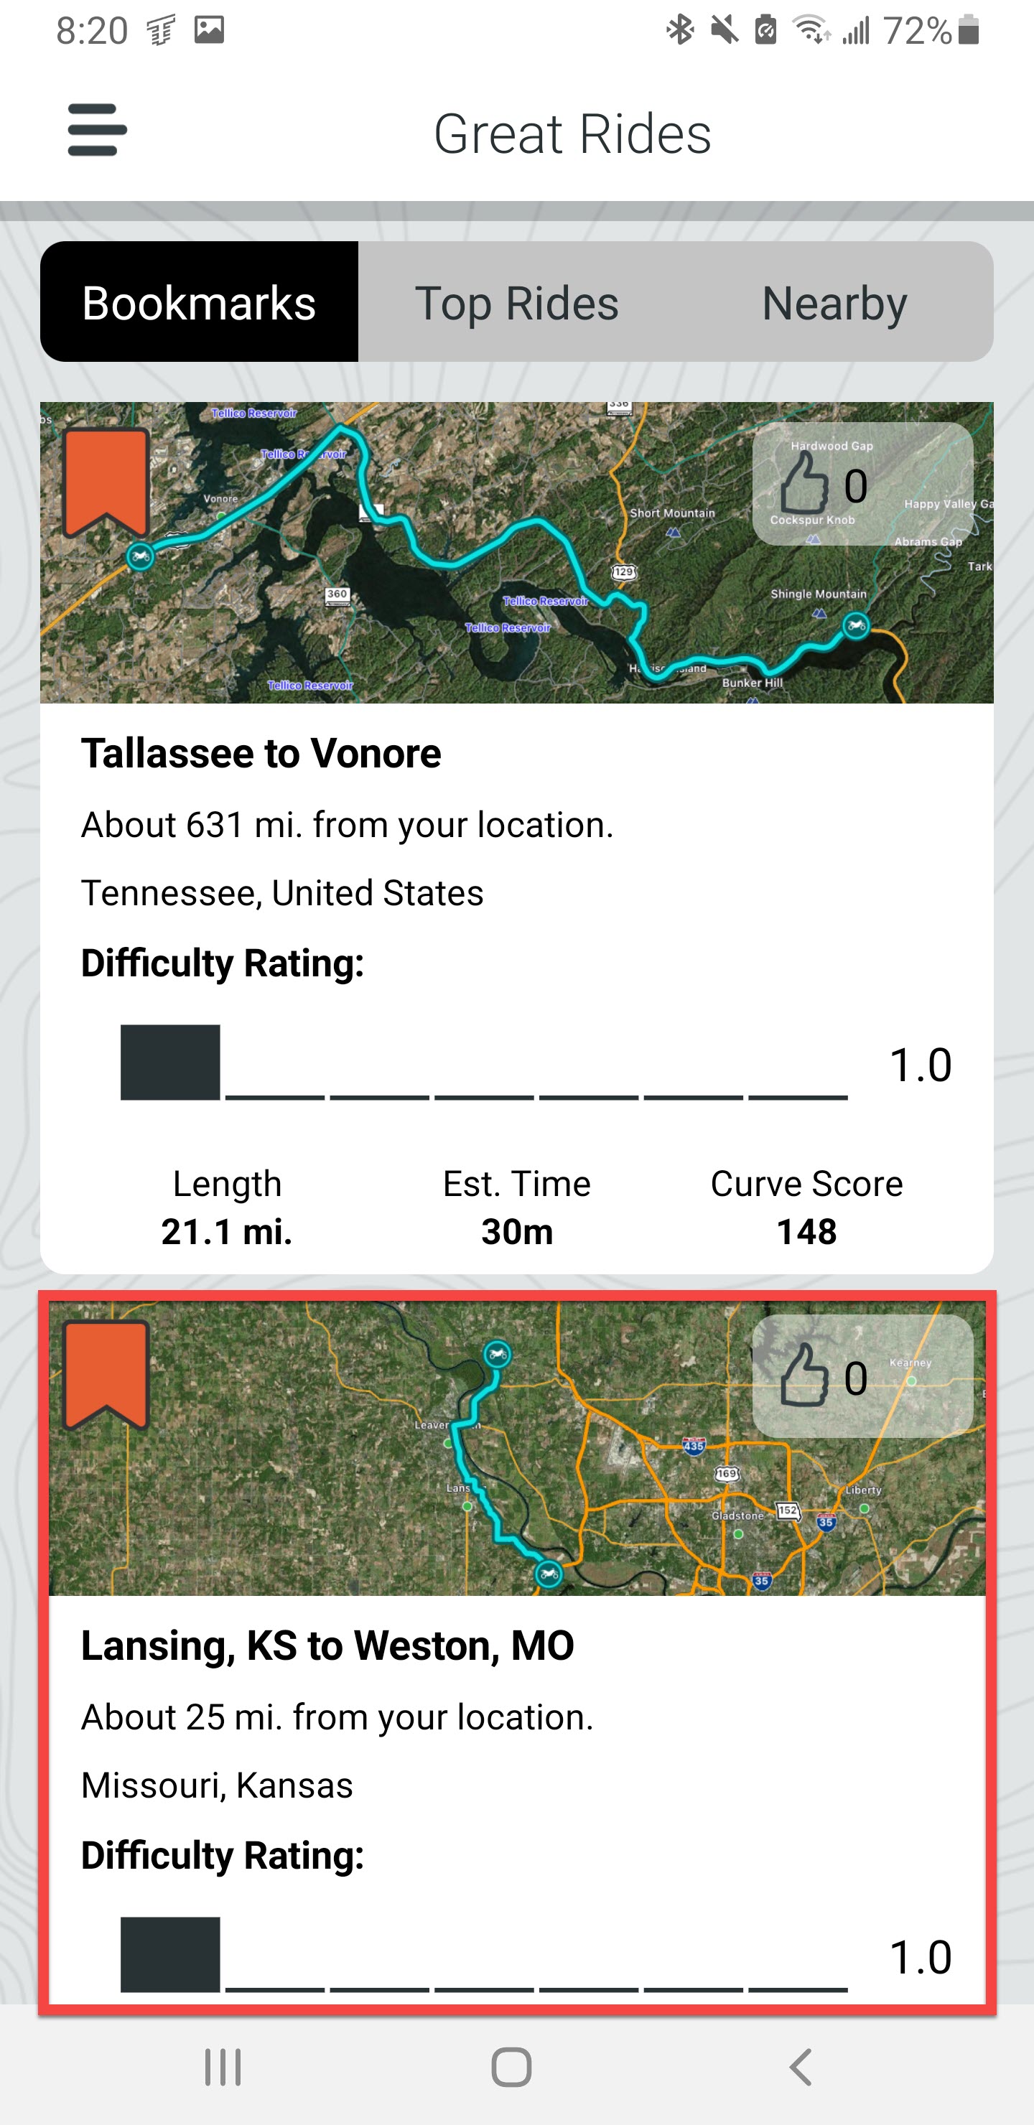Switch to the Nearby tab
1034x2125 pixels.
tap(834, 303)
